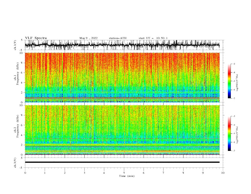The image size is (251, 194).
Task: Click the "ch.3(V)" axis label
Action: pyautogui.click(x=15, y=163)
